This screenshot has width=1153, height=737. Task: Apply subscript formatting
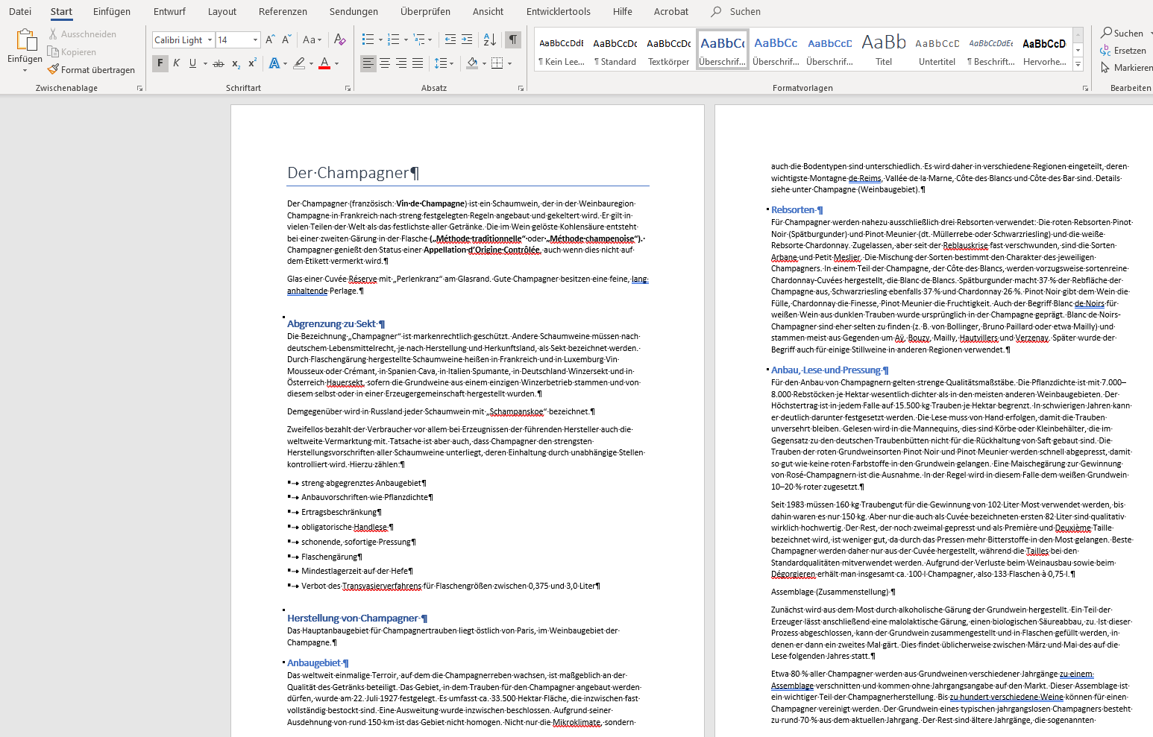coord(236,64)
